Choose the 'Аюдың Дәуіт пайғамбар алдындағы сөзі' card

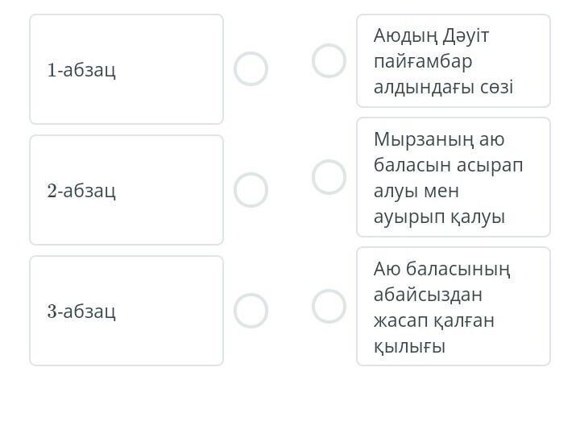coord(453,60)
